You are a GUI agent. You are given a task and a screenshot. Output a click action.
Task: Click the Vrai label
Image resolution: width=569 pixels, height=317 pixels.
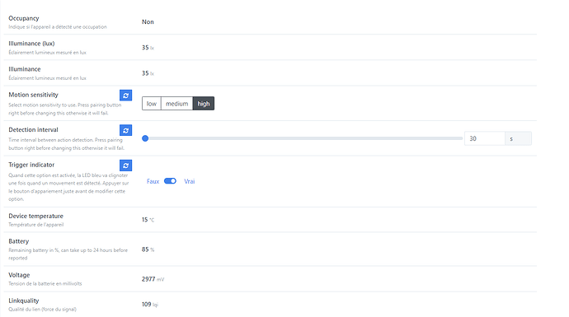(x=190, y=181)
